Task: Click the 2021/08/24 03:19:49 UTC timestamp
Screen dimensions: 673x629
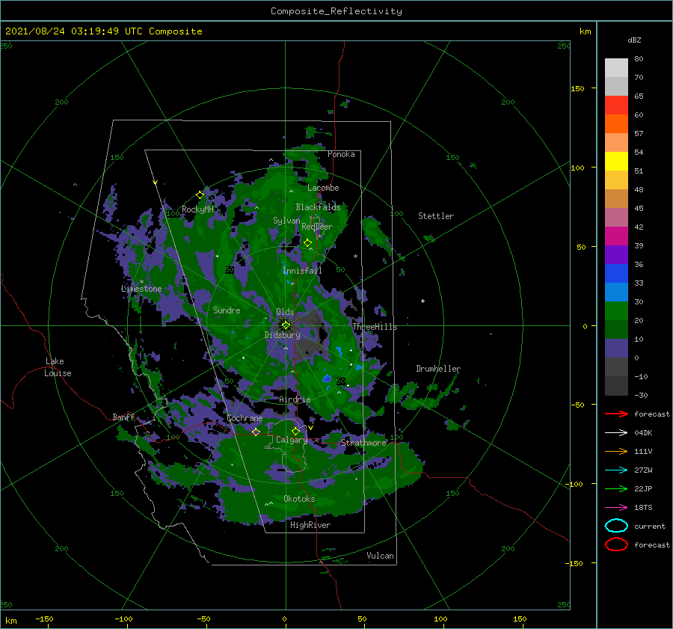Action: [74, 31]
